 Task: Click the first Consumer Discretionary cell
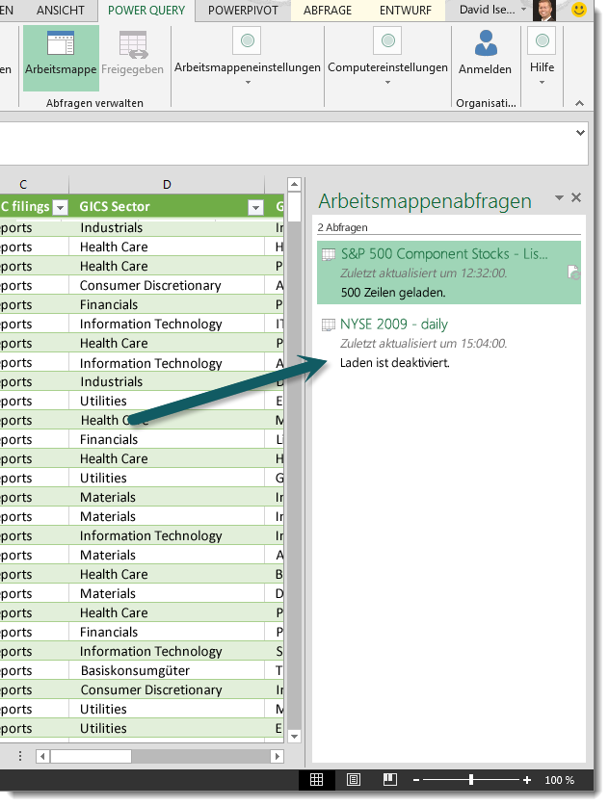click(167, 285)
